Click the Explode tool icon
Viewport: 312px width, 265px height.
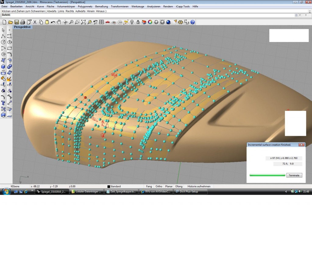coord(9,79)
